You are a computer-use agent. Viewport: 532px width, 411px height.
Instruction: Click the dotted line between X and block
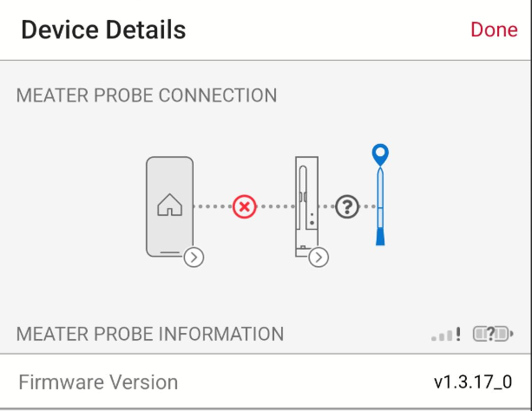[x=275, y=206]
